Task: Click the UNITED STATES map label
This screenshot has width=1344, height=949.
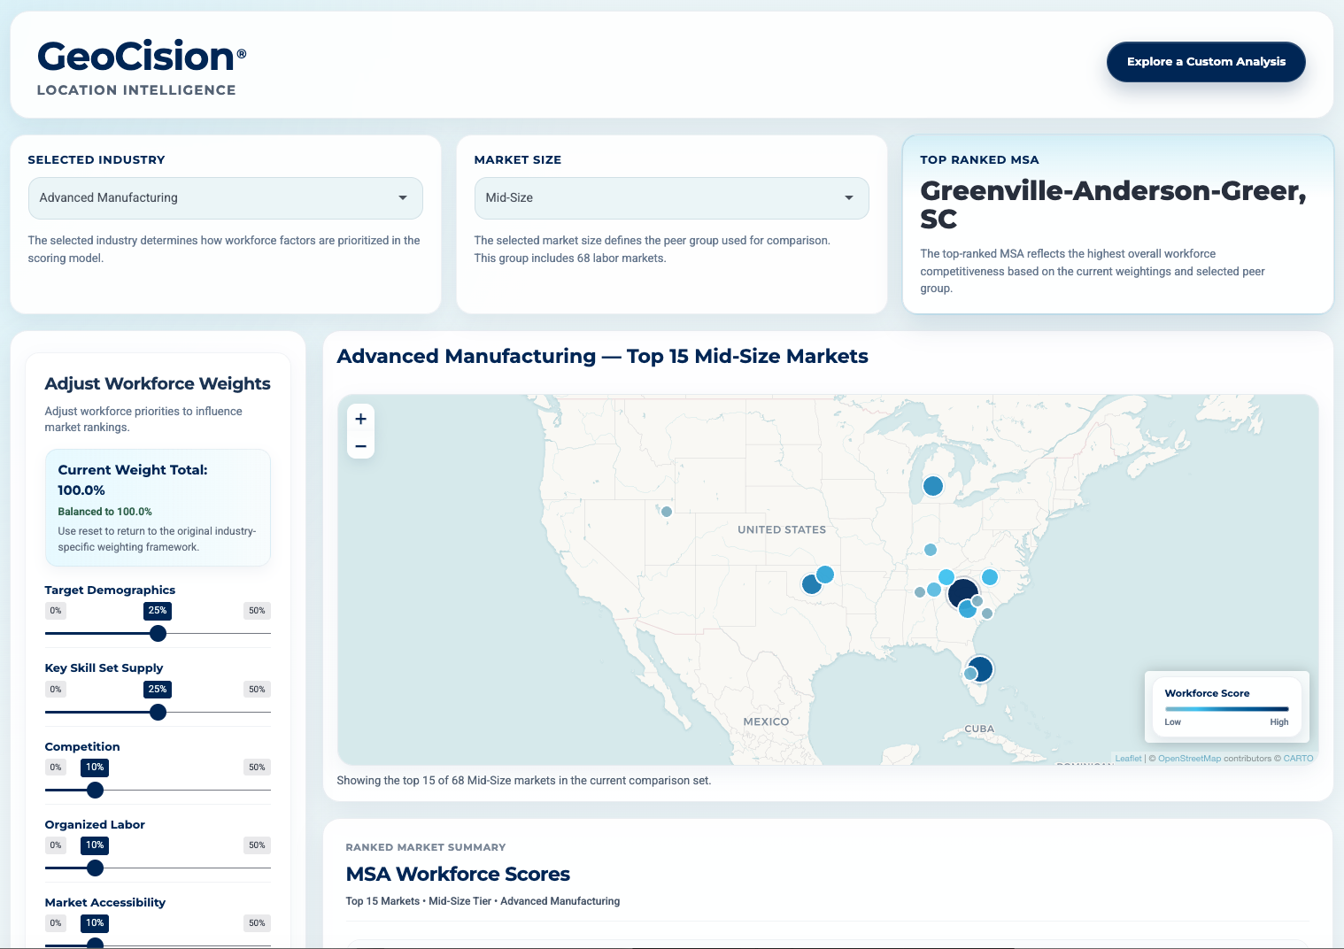Action: coord(782,529)
